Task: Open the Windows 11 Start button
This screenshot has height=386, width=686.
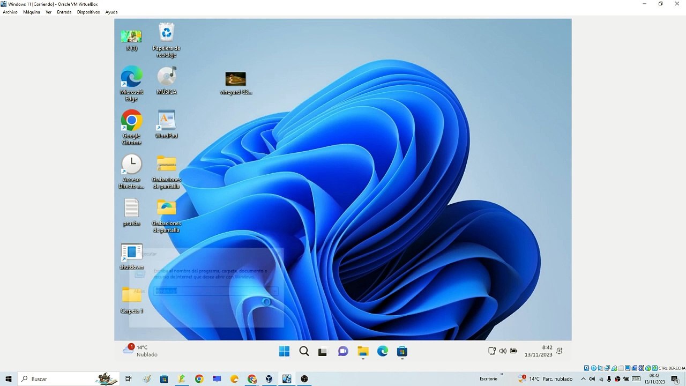Action: 284,352
